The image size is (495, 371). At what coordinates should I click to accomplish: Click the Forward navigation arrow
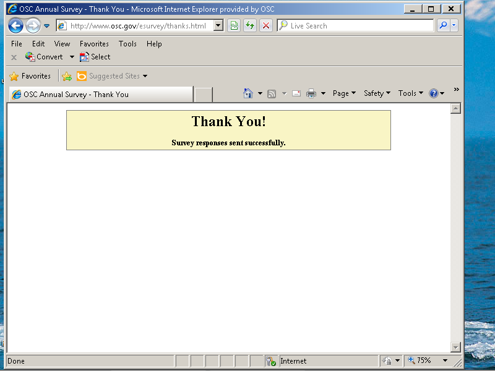(33, 25)
